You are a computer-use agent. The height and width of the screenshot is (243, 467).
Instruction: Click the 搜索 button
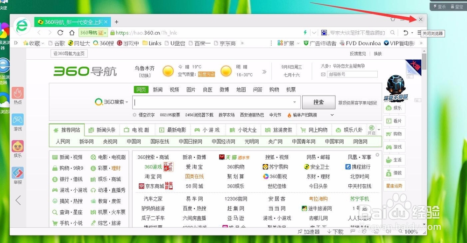click(x=318, y=102)
